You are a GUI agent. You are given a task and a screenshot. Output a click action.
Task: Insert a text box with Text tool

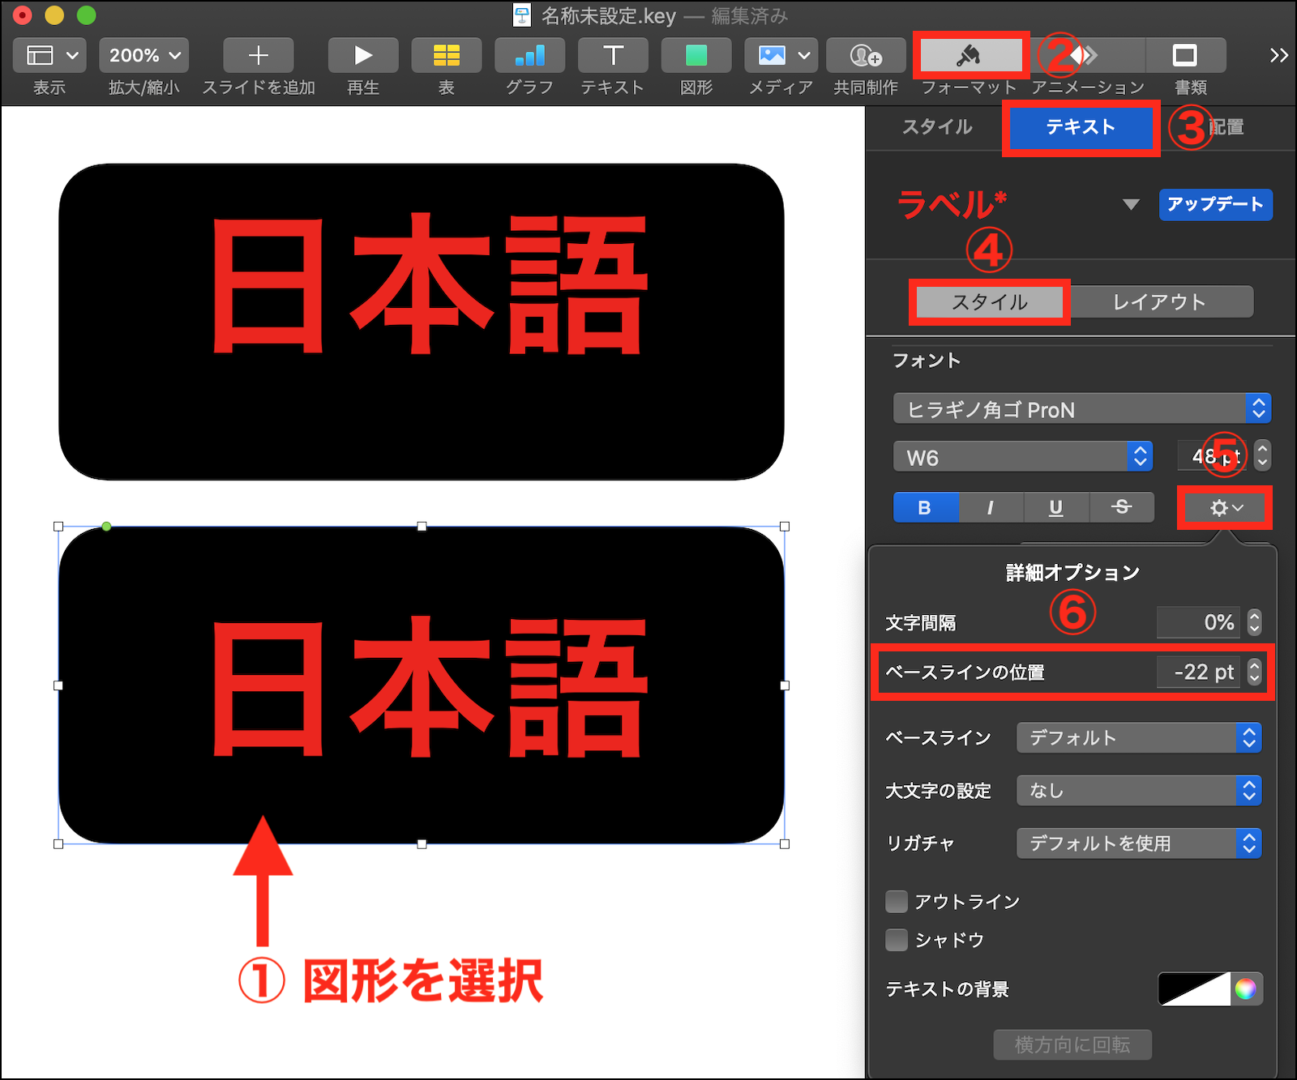click(613, 55)
